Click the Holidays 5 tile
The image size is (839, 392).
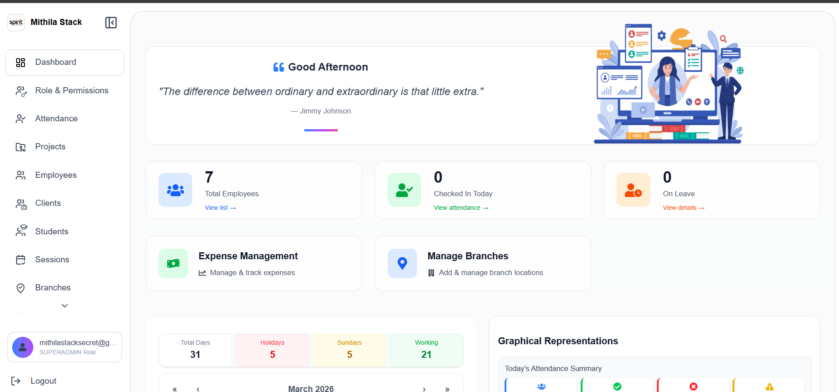click(272, 350)
